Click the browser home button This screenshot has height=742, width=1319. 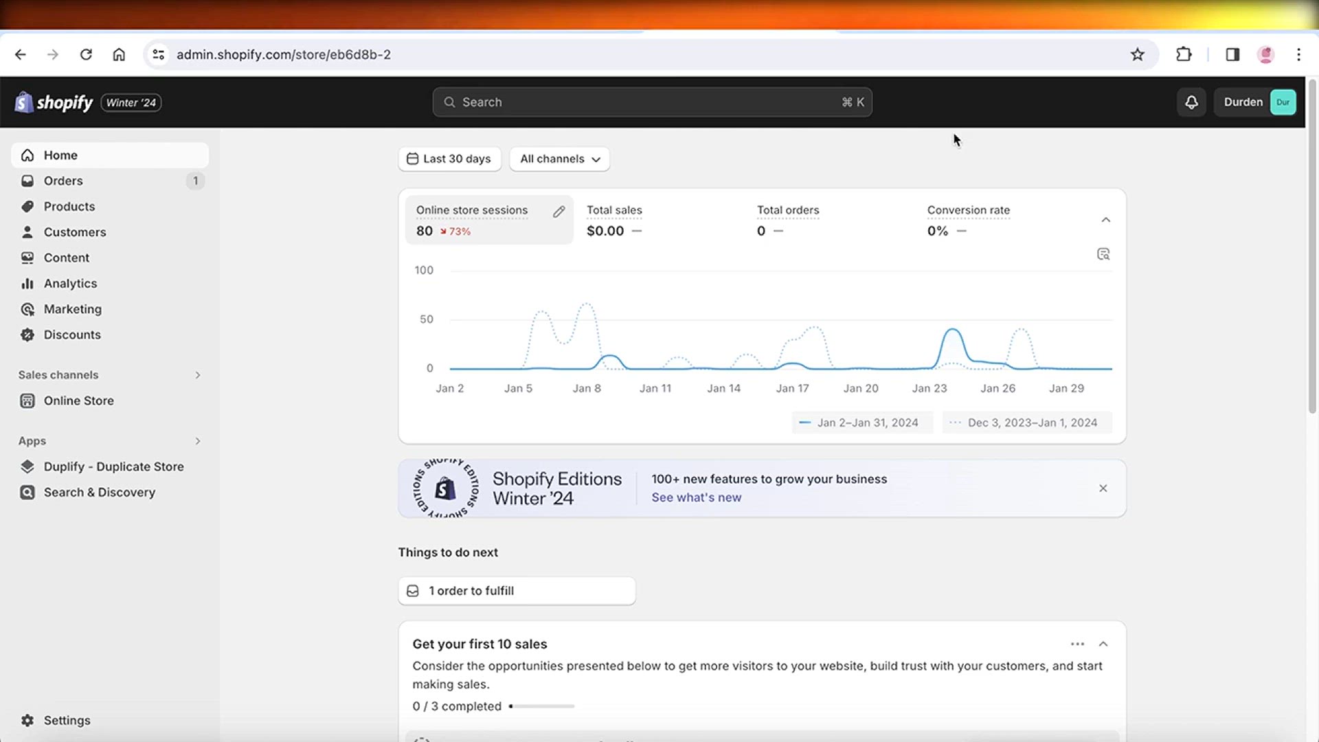point(119,54)
